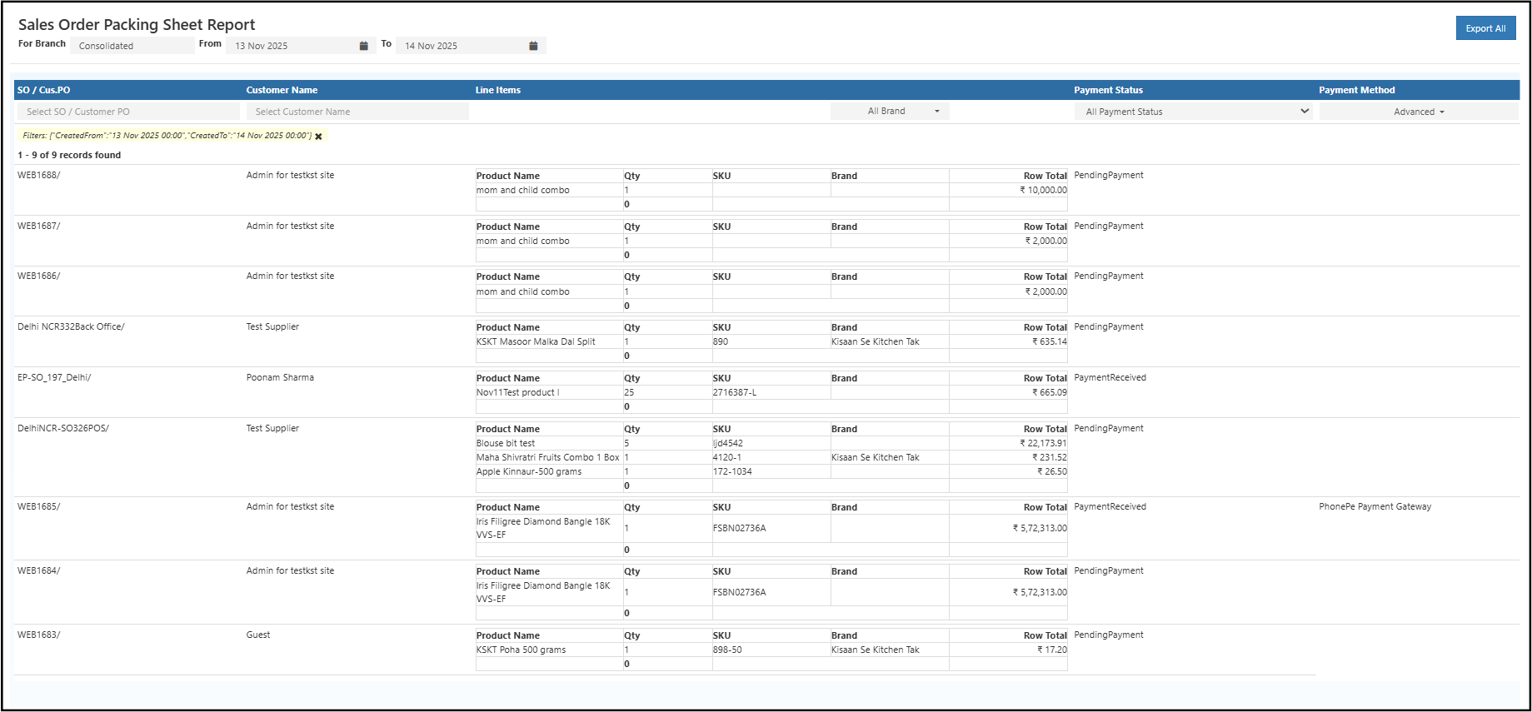The width and height of the screenshot is (1532, 712).
Task: Click SKU 890 in Delhi NCR332Back Office order
Action: 721,341
